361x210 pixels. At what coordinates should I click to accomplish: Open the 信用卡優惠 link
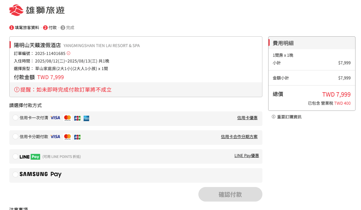tap(247, 118)
